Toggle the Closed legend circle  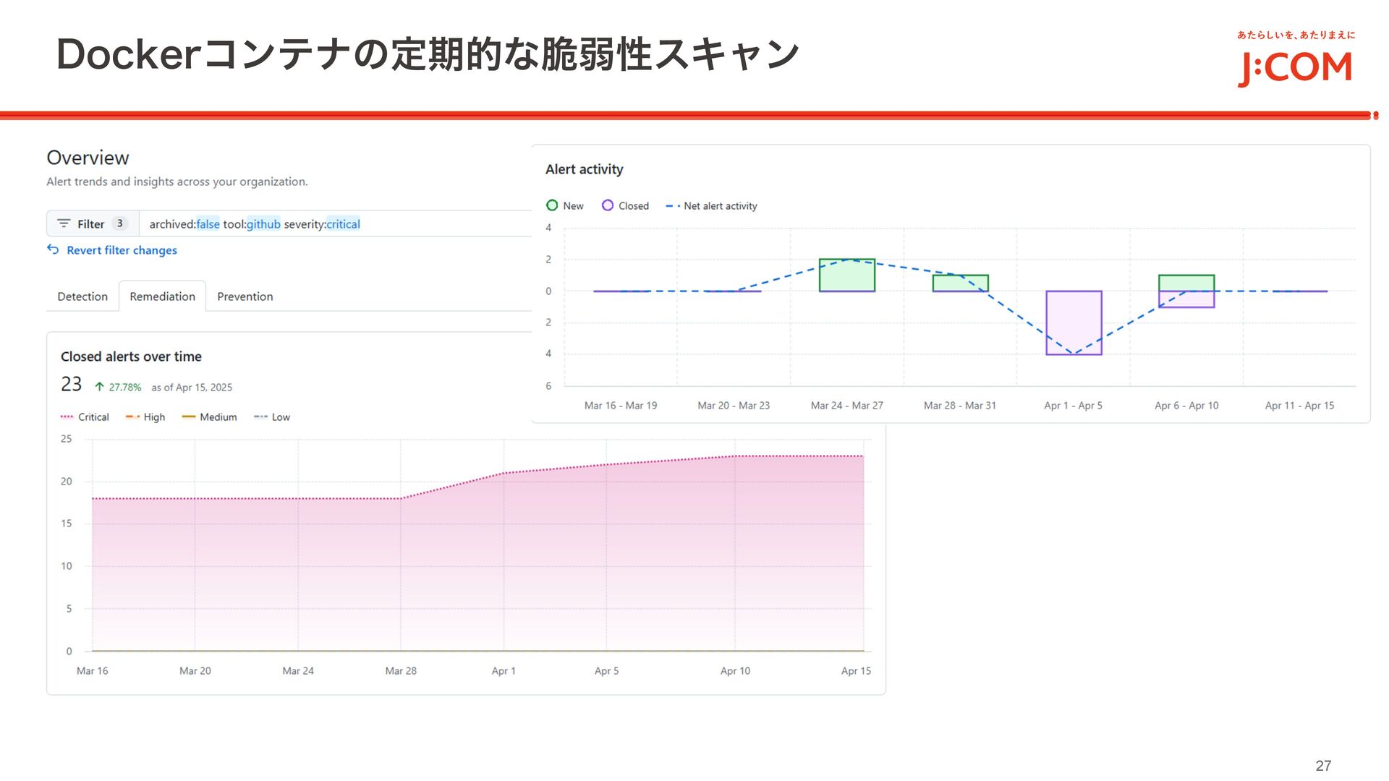(x=608, y=205)
